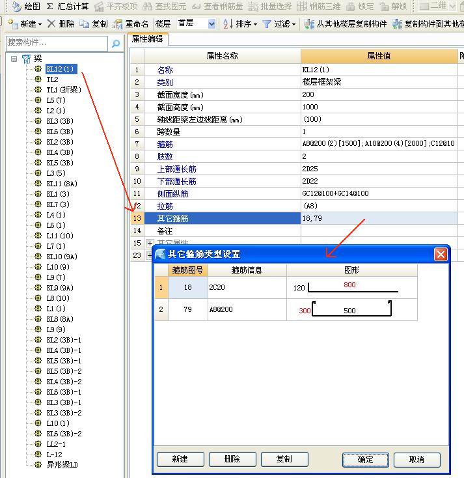
Task: Click the red 800 dimension value
Action: pos(349,285)
